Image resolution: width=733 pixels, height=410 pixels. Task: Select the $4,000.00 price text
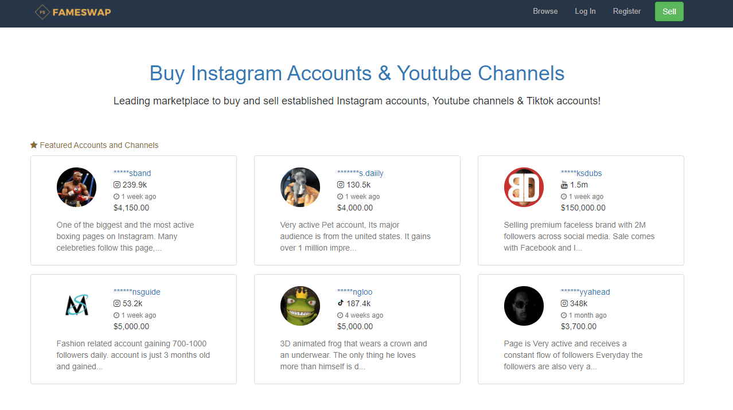(x=355, y=208)
